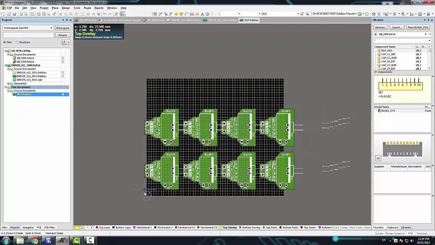Switch to Design Rule Verification Report tab
The height and width of the screenshot is (245, 435).
pos(120,20)
